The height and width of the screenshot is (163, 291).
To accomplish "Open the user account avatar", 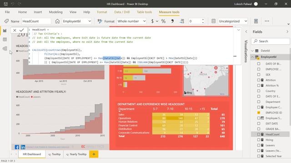I will click(x=256, y=4).
